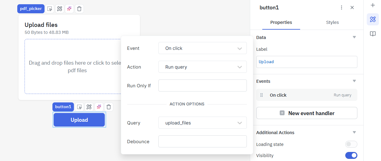
Task: Click the pdf_picker select-parent icon
Action: point(50,9)
